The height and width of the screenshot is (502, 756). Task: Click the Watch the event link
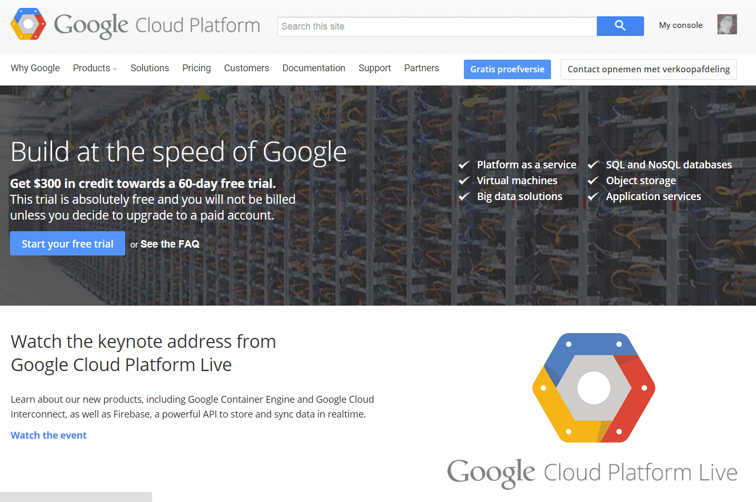pos(49,435)
